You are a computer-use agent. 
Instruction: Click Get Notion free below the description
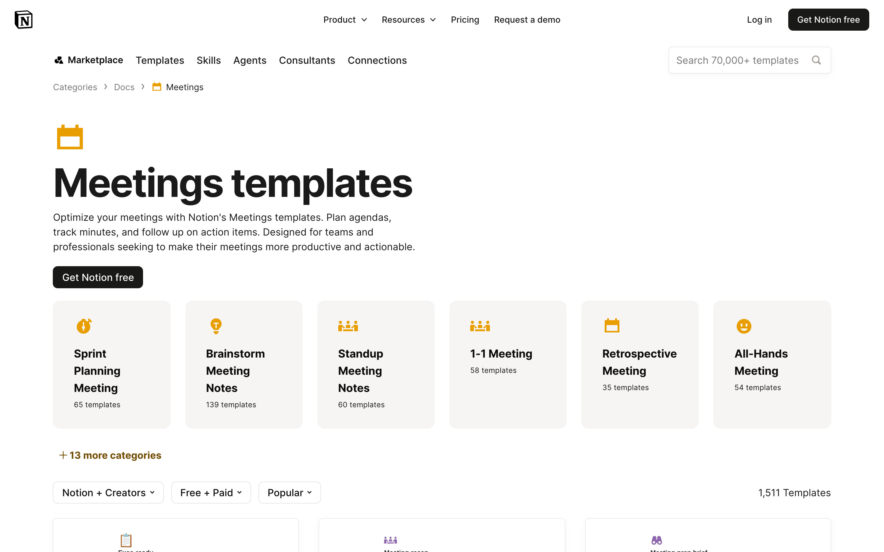point(98,277)
